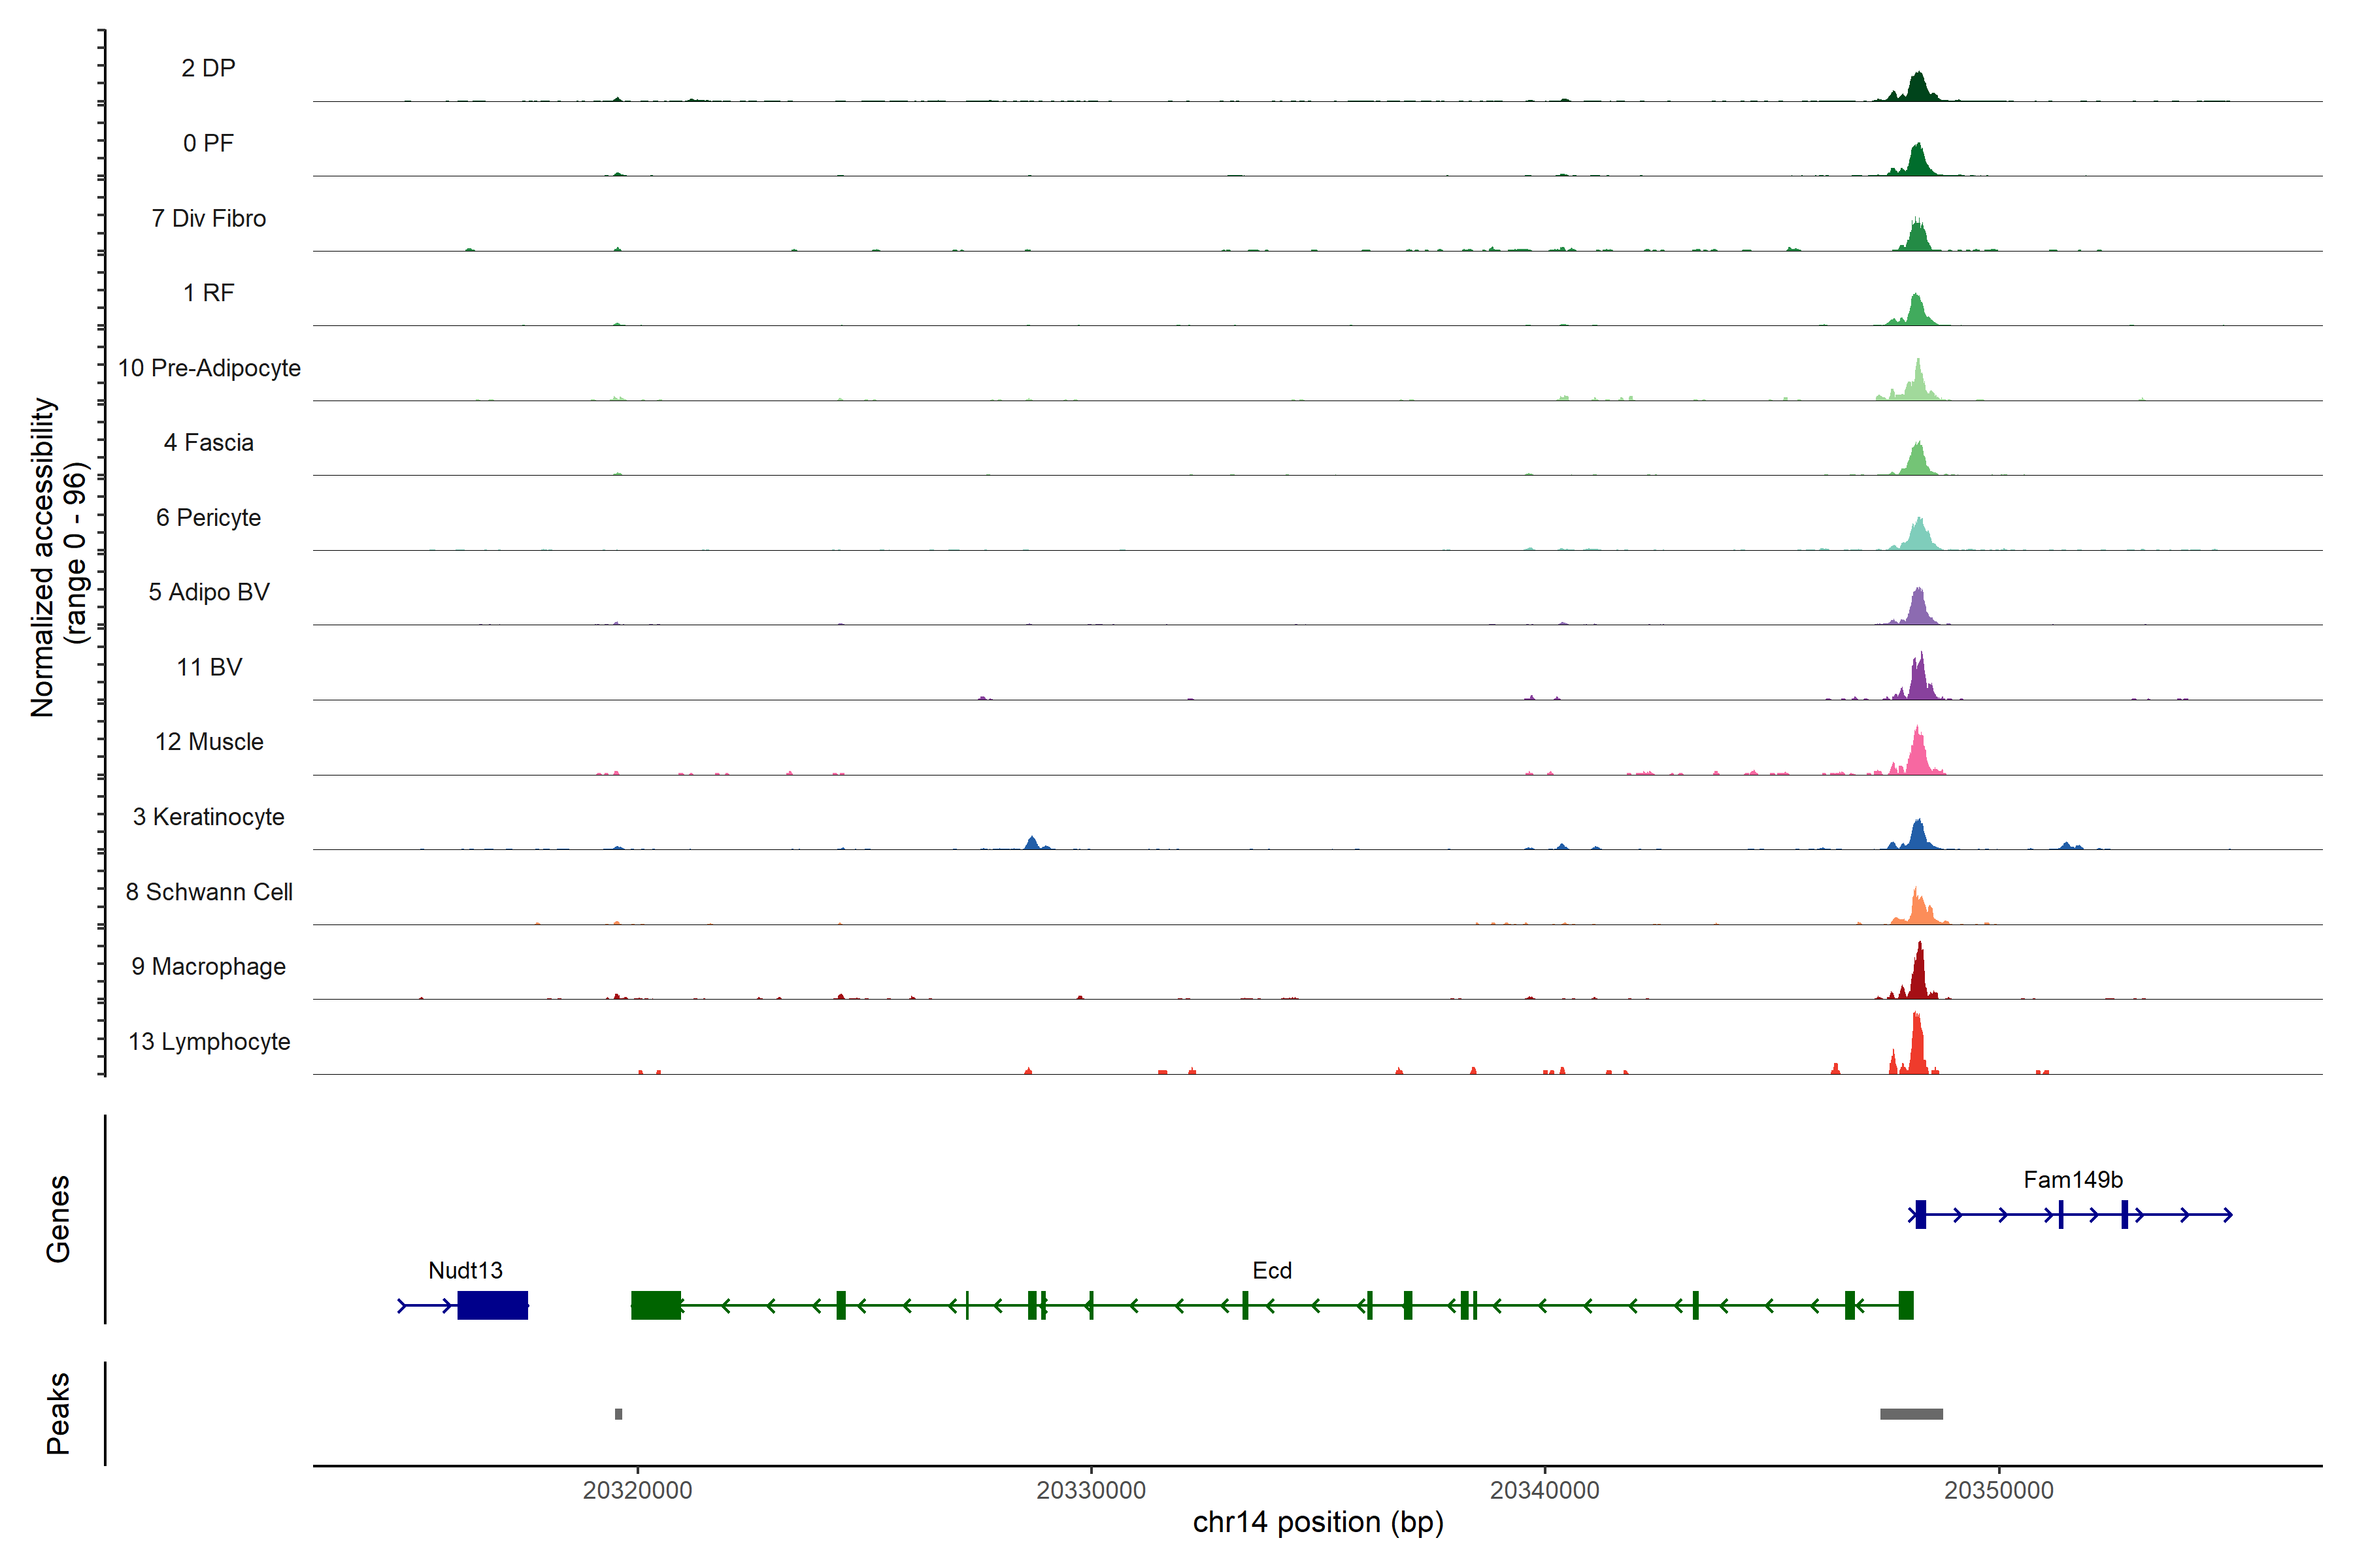Viewport: 2353px width, 1568px height.
Task: Click the Keratinocyte blue peak near 20329000
Action: click(x=1033, y=843)
